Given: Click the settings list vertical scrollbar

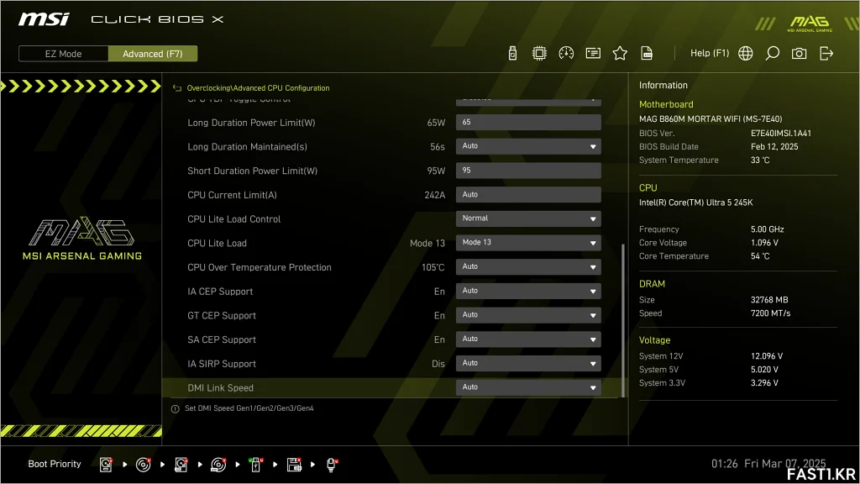Looking at the screenshot, I should tap(622, 320).
